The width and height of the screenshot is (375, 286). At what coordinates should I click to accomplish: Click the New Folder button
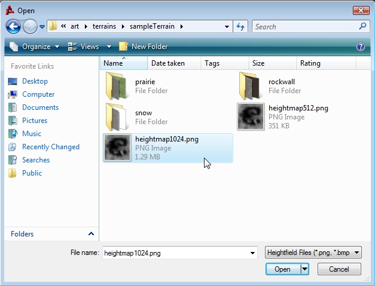tap(144, 47)
